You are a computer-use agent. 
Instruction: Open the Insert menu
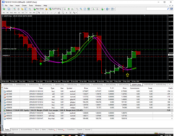18,6
